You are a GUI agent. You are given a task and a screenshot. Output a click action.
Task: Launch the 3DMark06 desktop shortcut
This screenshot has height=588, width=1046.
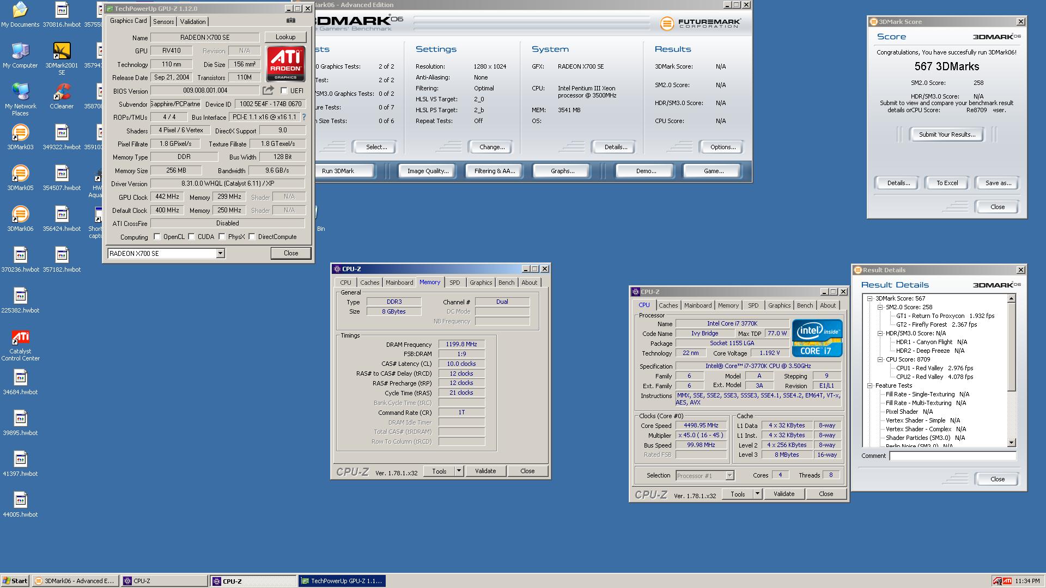(20, 218)
